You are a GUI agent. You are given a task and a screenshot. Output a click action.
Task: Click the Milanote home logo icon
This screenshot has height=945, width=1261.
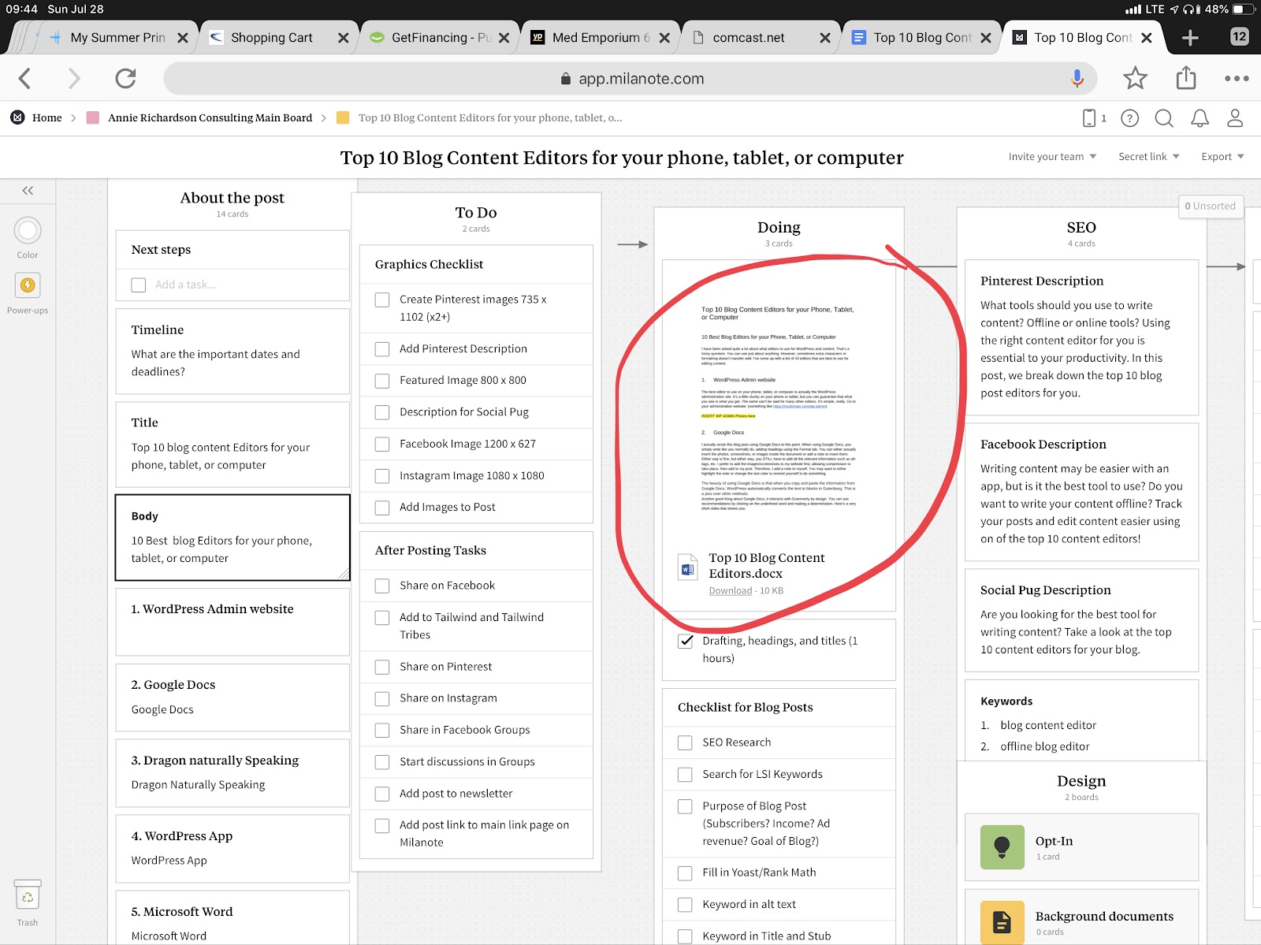17,117
